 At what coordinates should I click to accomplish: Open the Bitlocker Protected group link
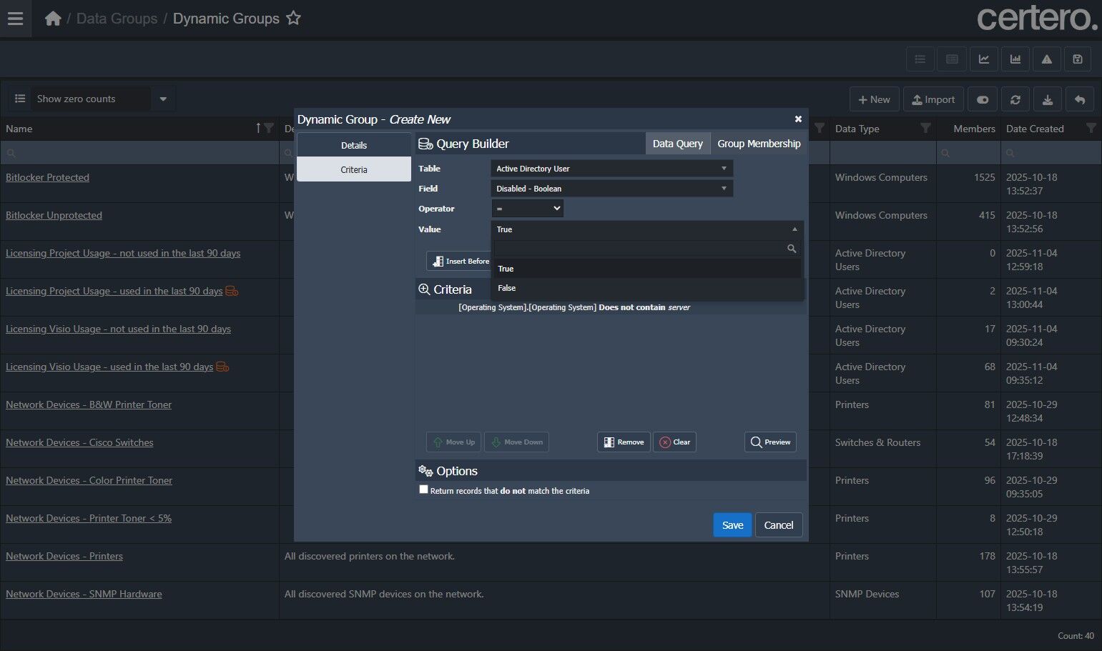coord(47,177)
